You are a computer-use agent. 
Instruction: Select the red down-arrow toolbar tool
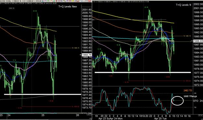(x=70, y=1)
